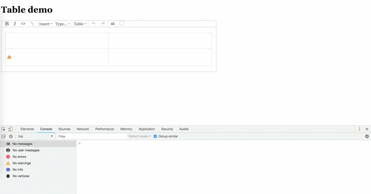The height and width of the screenshot is (194, 371).
Task: Disable the Group similar checkbox
Action: point(155,136)
